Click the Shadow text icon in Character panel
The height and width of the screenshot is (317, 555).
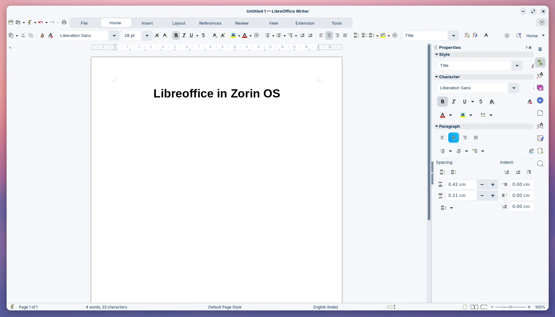[x=492, y=102]
